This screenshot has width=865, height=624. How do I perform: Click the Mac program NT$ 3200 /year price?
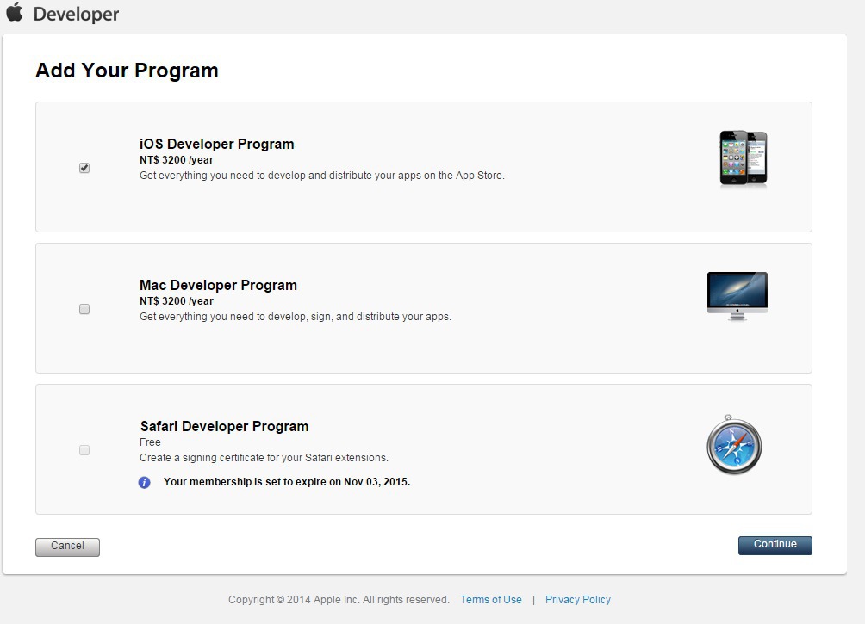pos(177,301)
